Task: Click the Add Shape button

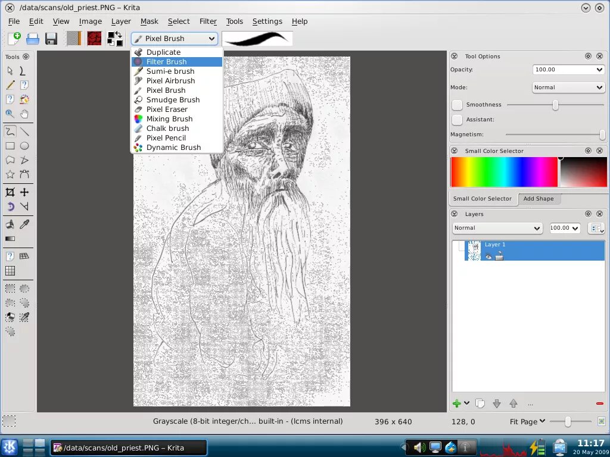Action: click(x=539, y=198)
